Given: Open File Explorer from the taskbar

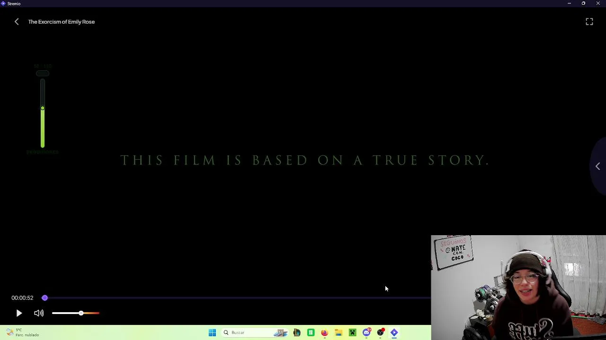Looking at the screenshot, I should click(339, 332).
